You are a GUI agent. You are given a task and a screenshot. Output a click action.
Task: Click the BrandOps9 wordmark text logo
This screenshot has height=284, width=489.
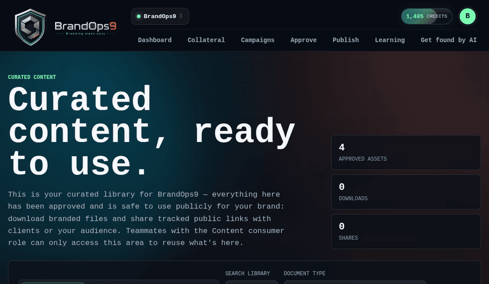[85, 27]
